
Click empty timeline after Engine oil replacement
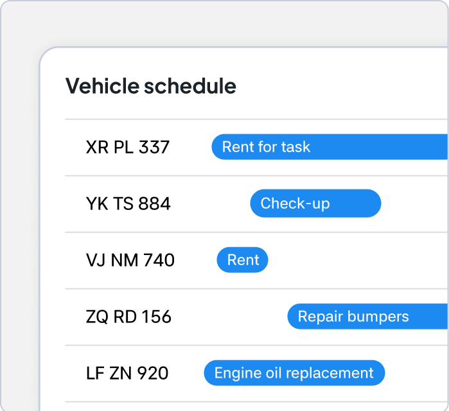pyautogui.click(x=418, y=373)
